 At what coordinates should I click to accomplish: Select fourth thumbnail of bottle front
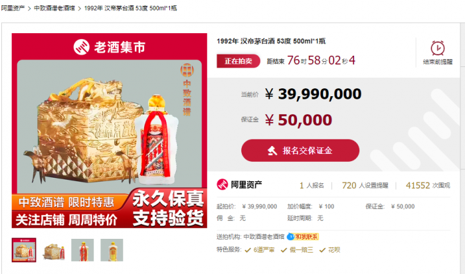tap(112, 250)
